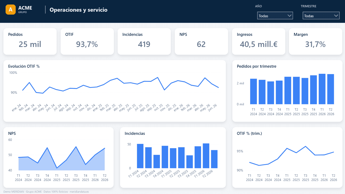Click the '60' axis label in NPS chart
Image resolution: width=345 pixels, height=194 pixels.
pyautogui.click(x=10, y=140)
